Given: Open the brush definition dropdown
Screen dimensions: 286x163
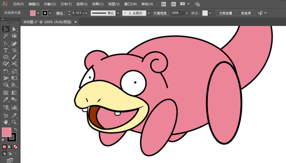Looking at the screenshot, I should click(x=149, y=13).
